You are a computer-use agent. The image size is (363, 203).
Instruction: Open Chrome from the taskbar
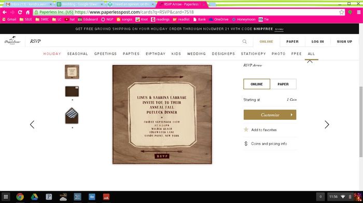pos(20,197)
